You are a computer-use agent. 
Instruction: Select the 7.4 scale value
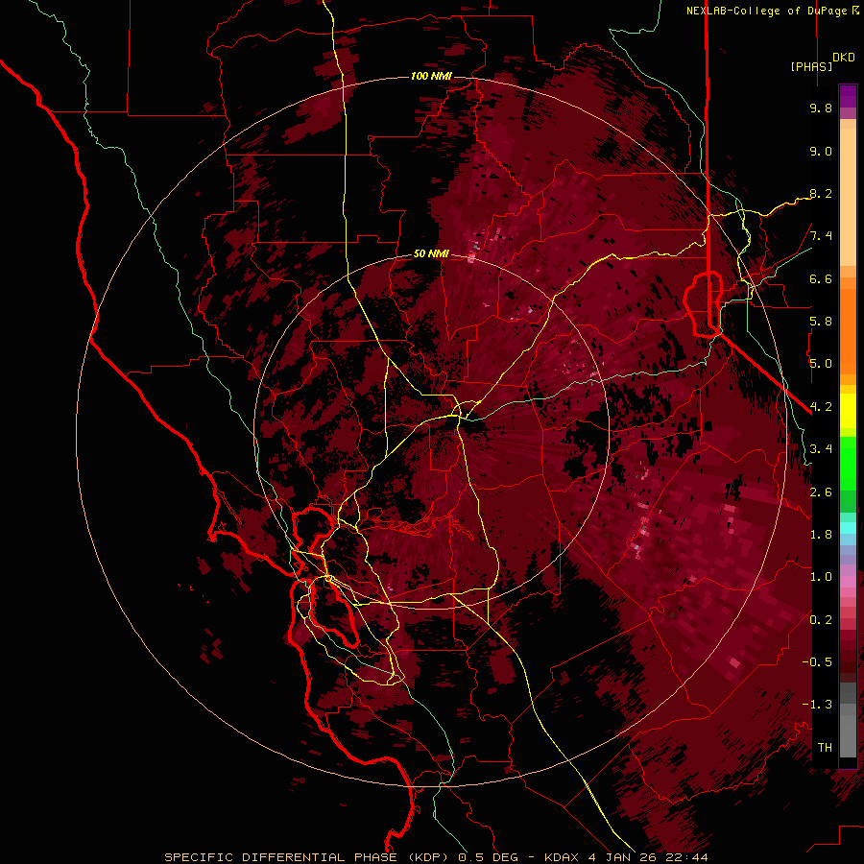point(821,236)
